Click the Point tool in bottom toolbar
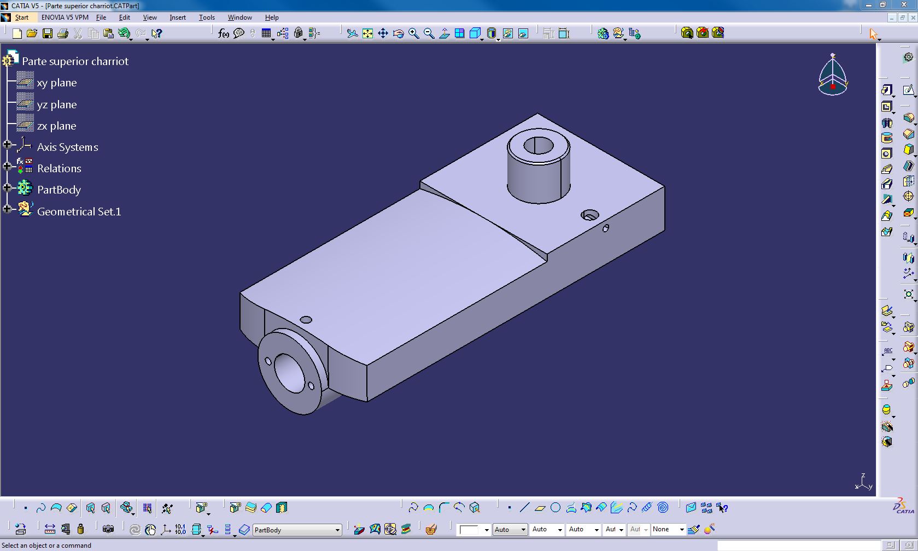 point(509,508)
